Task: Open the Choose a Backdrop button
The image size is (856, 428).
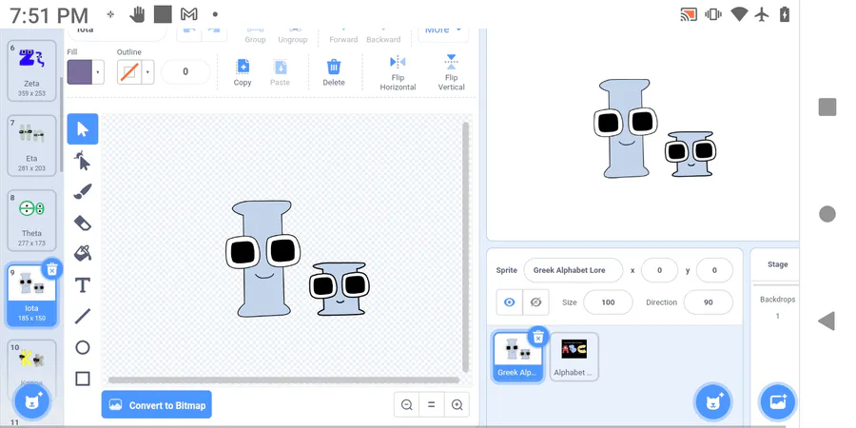Action: 777,402
